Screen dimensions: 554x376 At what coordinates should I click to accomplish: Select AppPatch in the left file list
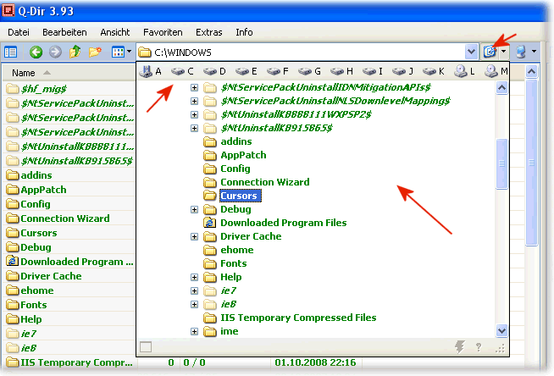point(43,190)
